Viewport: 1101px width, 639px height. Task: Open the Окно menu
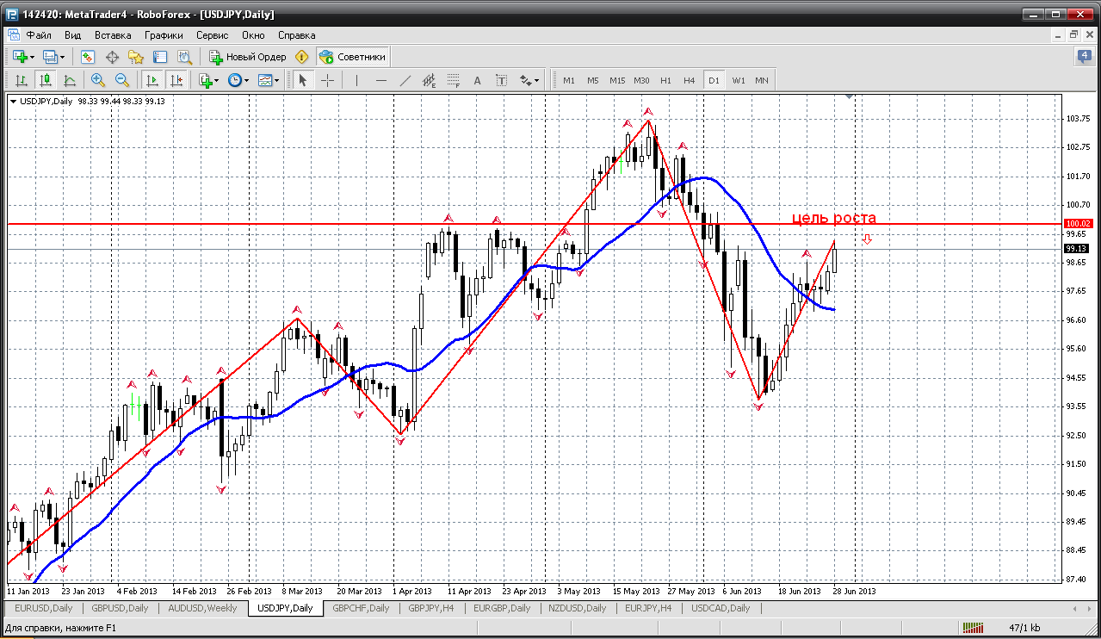point(253,35)
